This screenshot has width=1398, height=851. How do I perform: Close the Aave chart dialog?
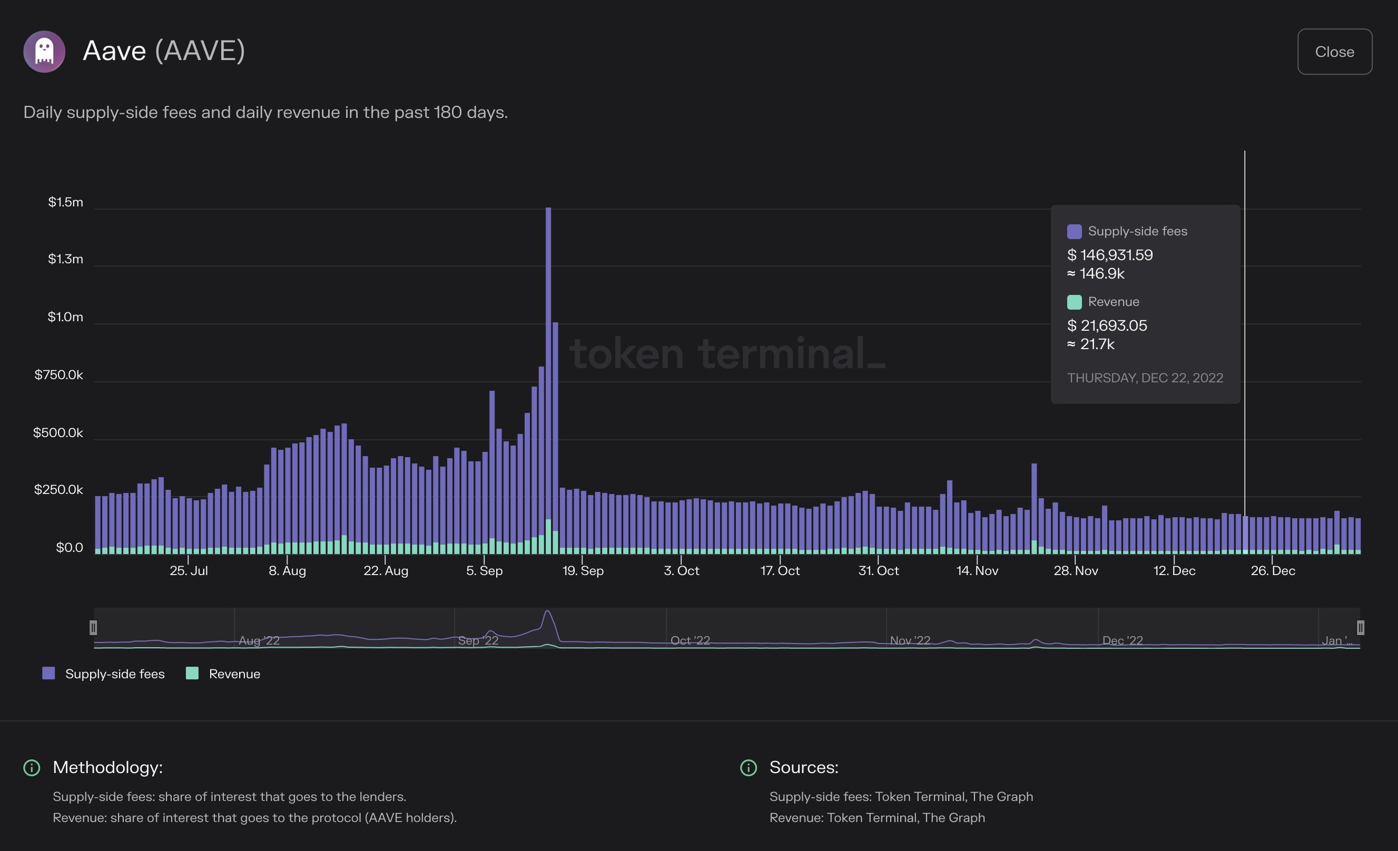coord(1334,52)
